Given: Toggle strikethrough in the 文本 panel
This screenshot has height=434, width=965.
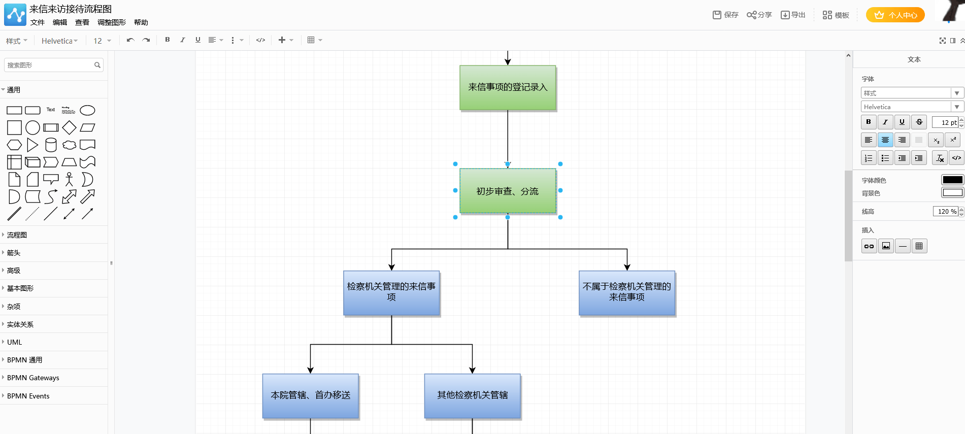Looking at the screenshot, I should click(919, 122).
